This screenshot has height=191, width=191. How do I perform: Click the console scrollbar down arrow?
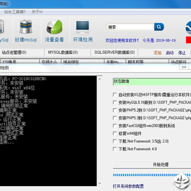tap(100, 184)
